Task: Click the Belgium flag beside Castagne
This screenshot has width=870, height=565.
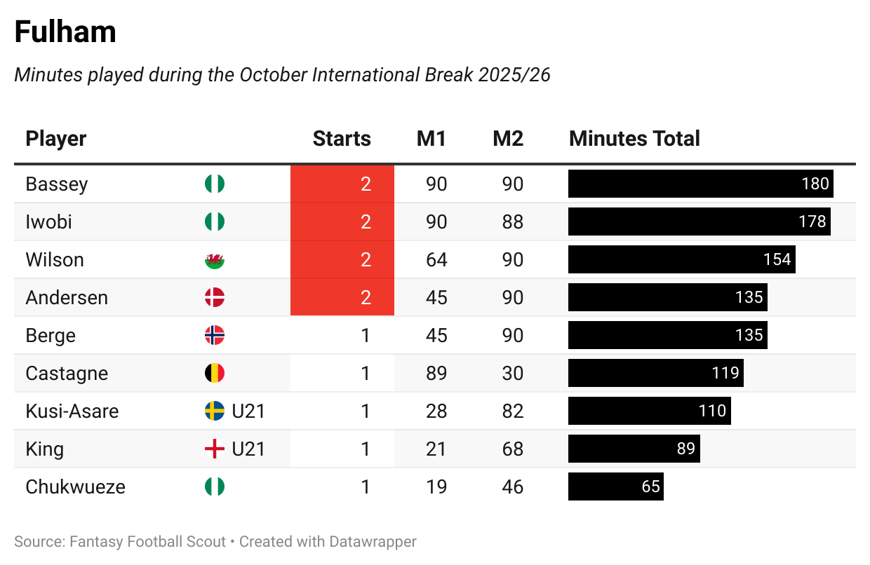Action: [x=215, y=374]
